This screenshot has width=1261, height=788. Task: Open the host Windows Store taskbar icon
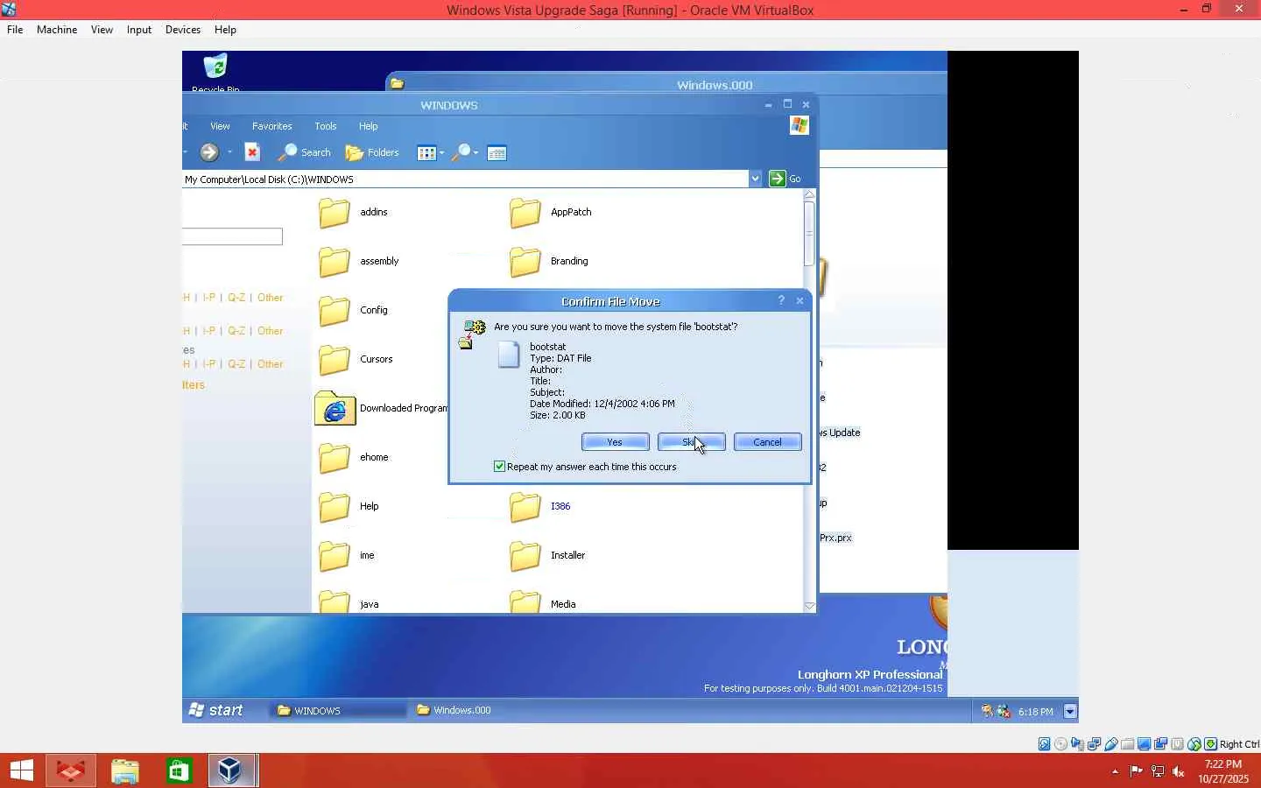tap(179, 770)
